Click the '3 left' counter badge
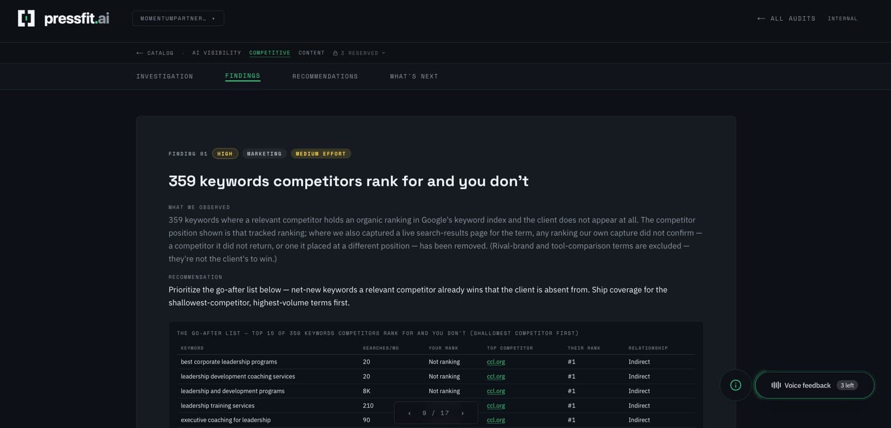This screenshot has height=428, width=891. pos(847,385)
